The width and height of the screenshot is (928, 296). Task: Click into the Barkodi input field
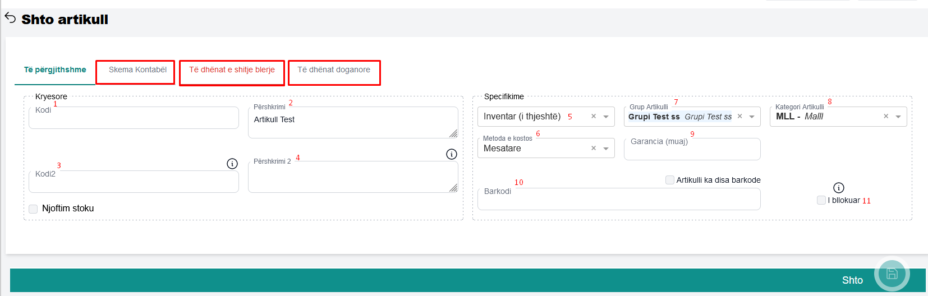point(618,200)
